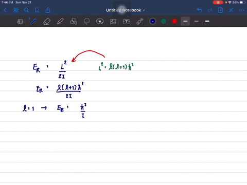This screenshot has width=247, height=185.
Task: Choose the red pen color
Action: [174, 21]
